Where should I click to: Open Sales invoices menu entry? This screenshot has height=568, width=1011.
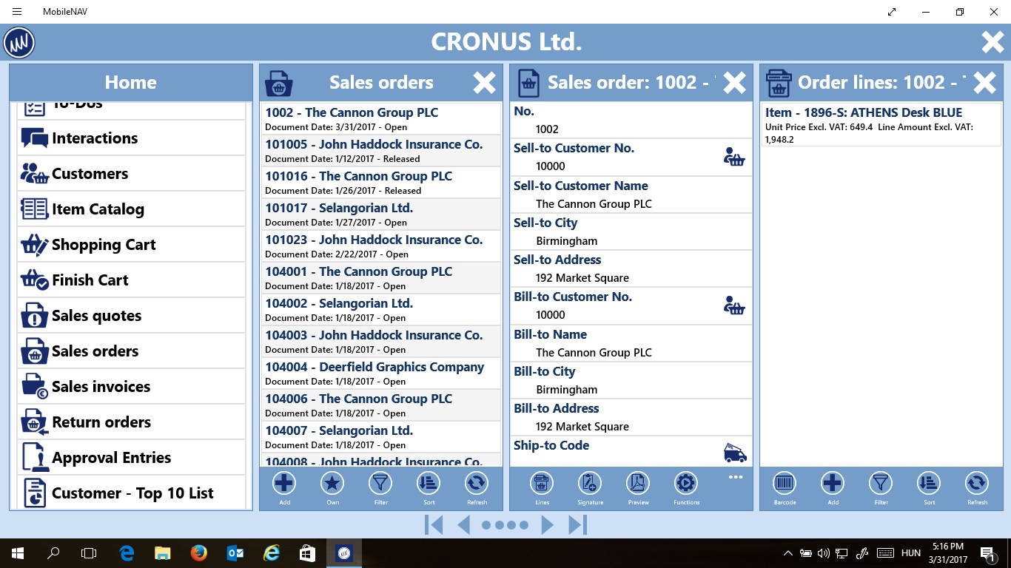coord(131,387)
